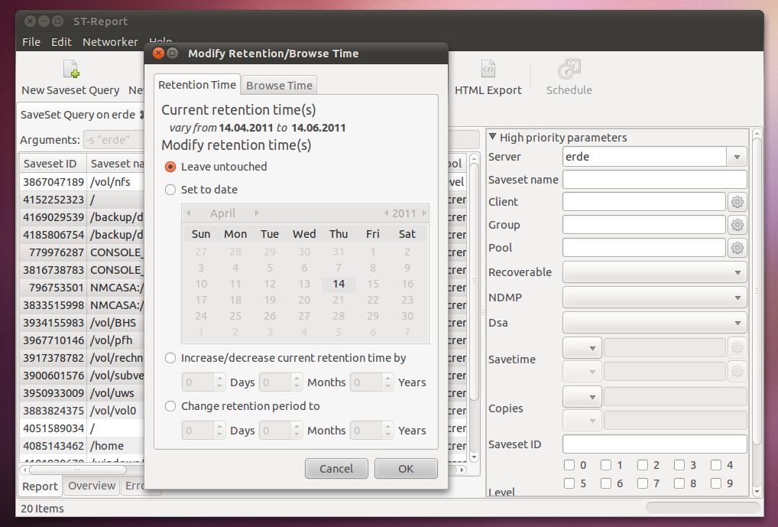Check the Level 0 checkbox

569,465
